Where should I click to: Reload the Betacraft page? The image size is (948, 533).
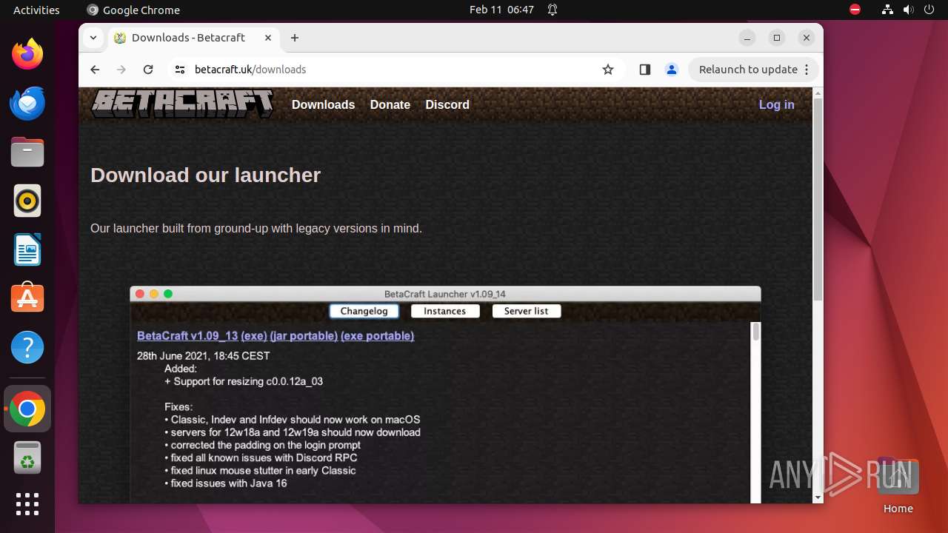148,70
